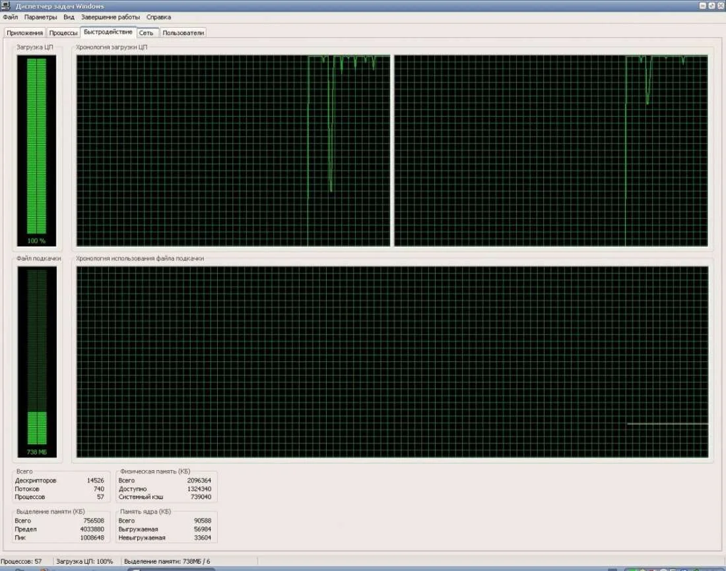Click the first CPU history graph
The width and height of the screenshot is (726, 571).
234,150
